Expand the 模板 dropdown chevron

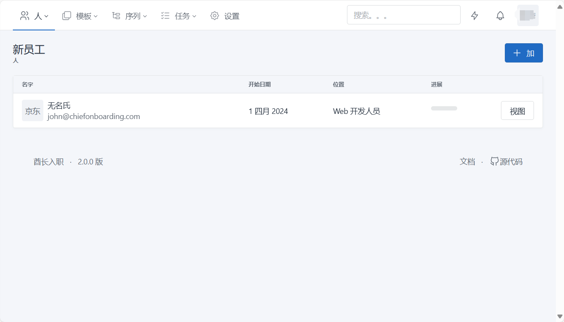96,16
